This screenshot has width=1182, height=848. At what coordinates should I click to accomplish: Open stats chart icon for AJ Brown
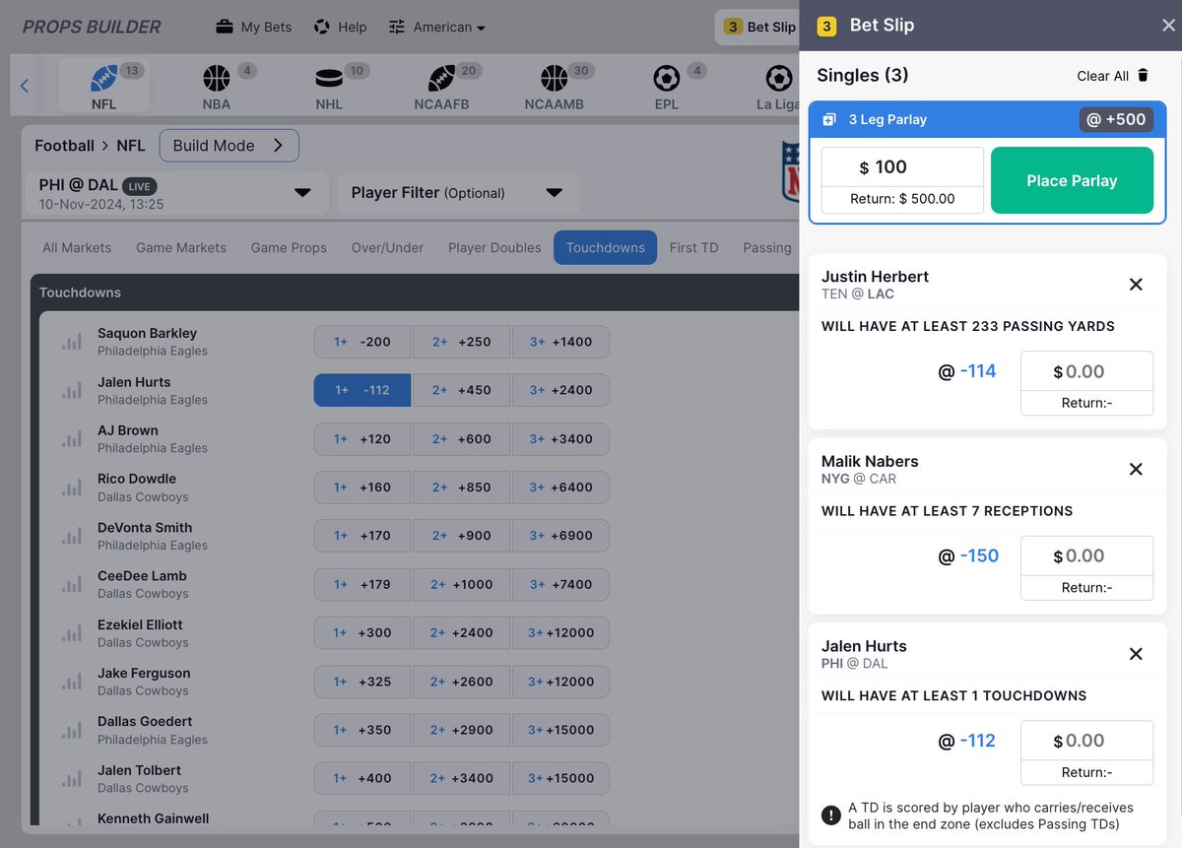point(72,439)
